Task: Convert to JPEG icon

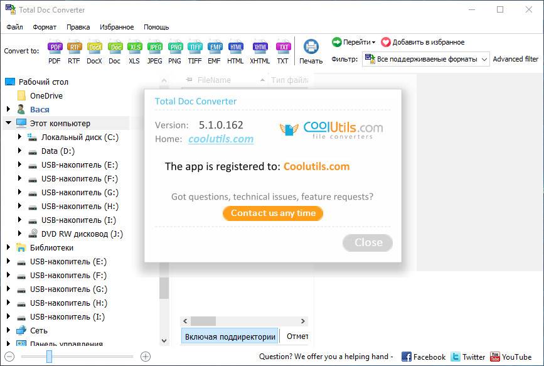Action: click(x=155, y=48)
